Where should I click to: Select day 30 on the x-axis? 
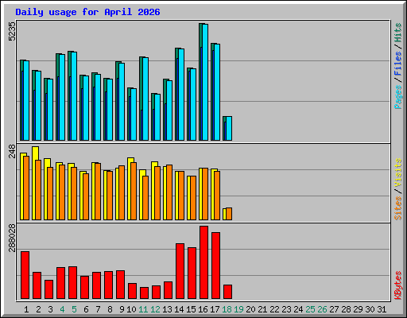370,309
